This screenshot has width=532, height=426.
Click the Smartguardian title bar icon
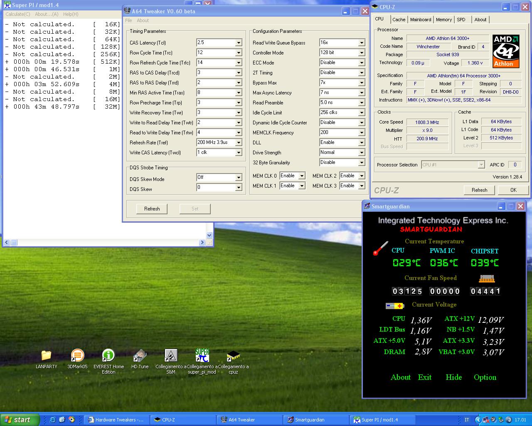click(367, 206)
